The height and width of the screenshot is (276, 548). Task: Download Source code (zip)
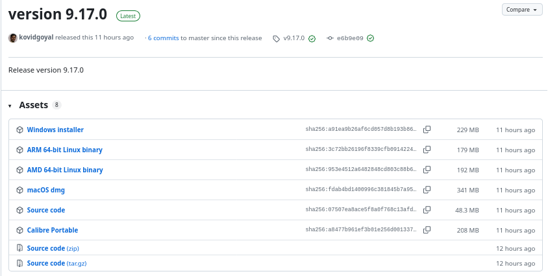53,248
